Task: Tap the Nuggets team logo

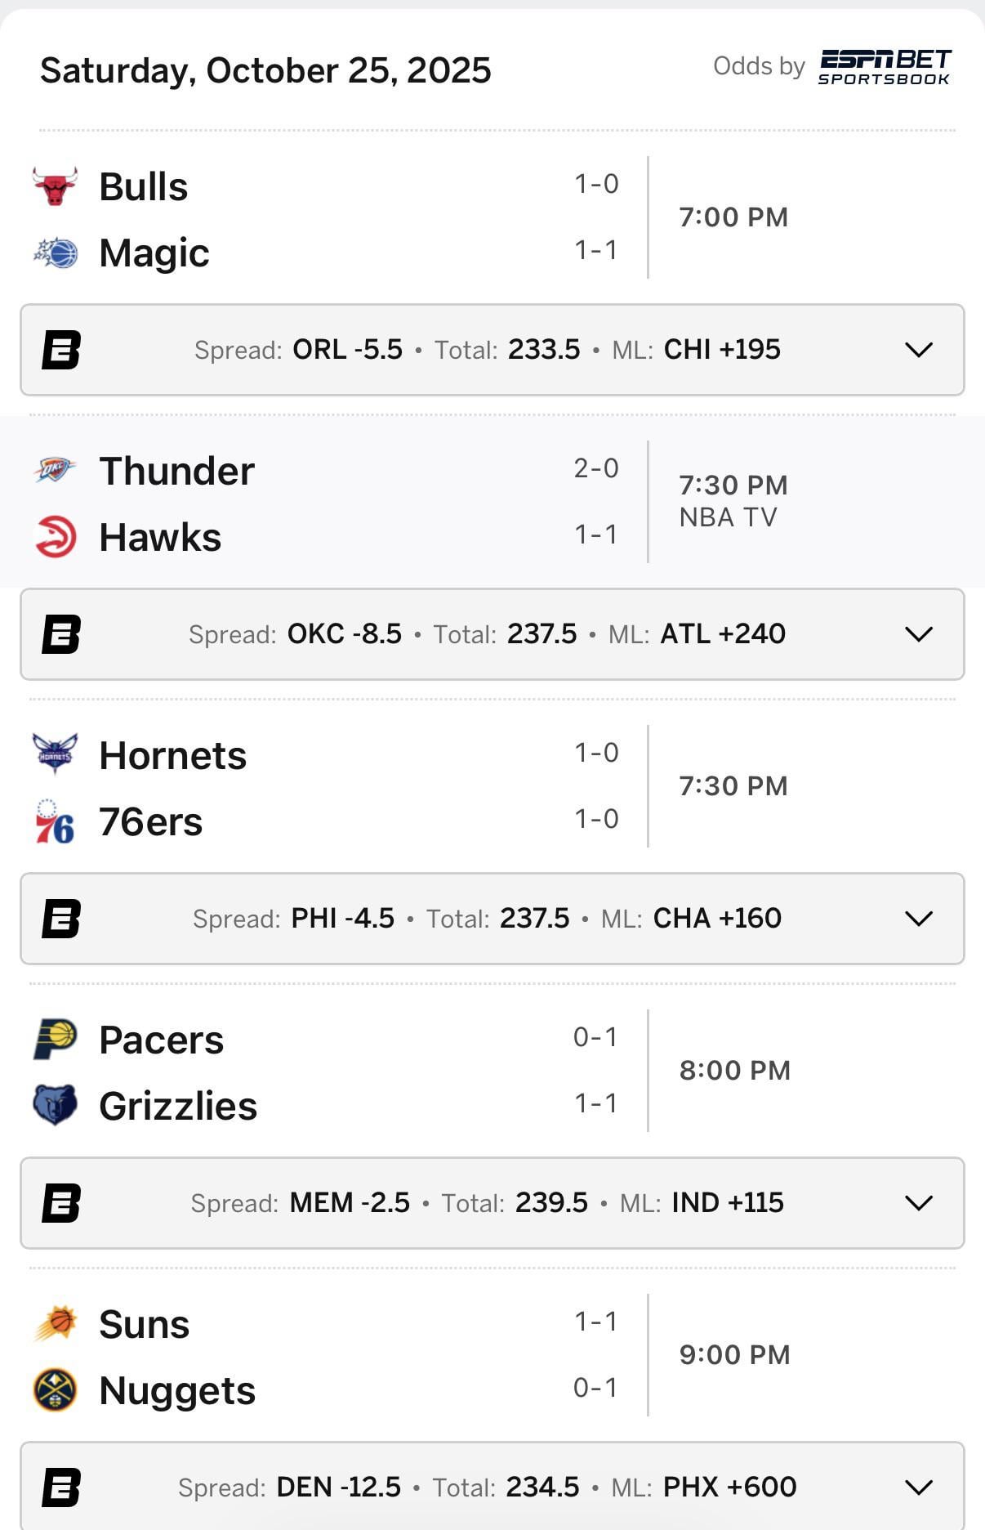Action: tap(56, 1390)
